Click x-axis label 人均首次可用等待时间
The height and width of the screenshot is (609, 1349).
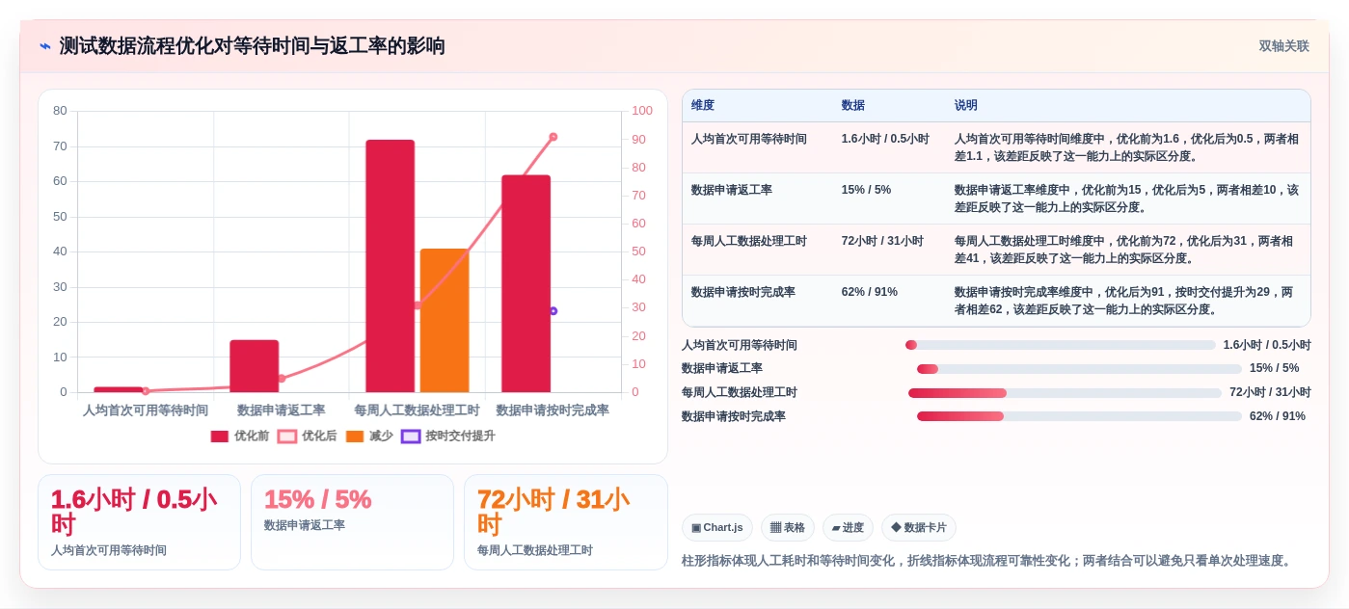point(146,410)
